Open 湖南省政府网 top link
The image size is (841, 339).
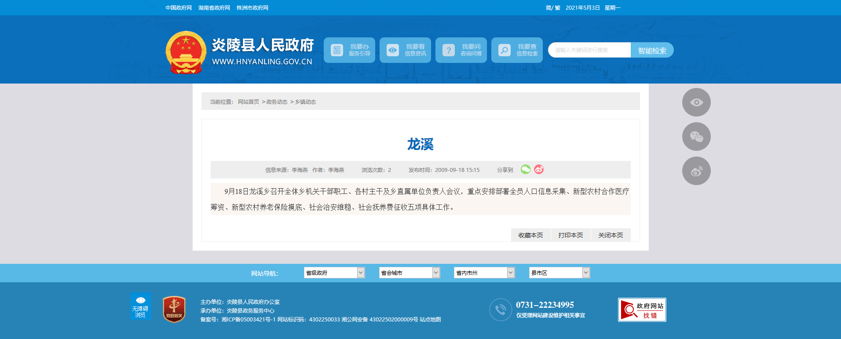pos(214,8)
